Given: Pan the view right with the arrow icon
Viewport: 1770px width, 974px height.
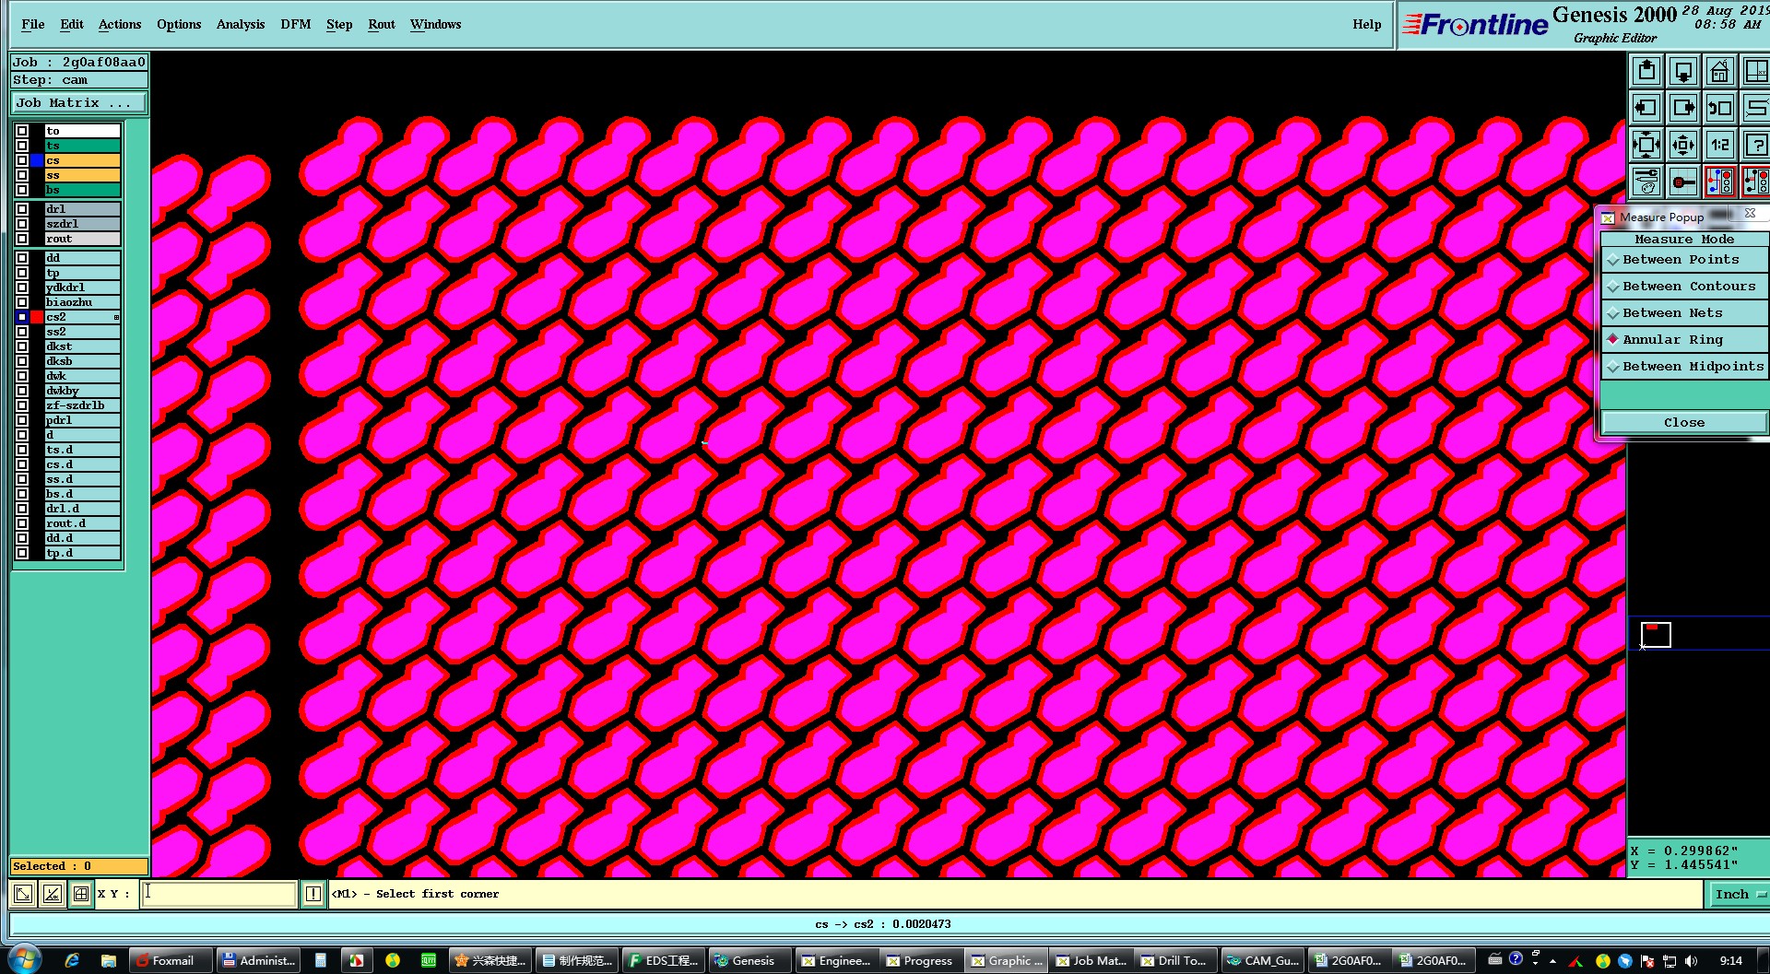Looking at the screenshot, I should pos(1683,108).
